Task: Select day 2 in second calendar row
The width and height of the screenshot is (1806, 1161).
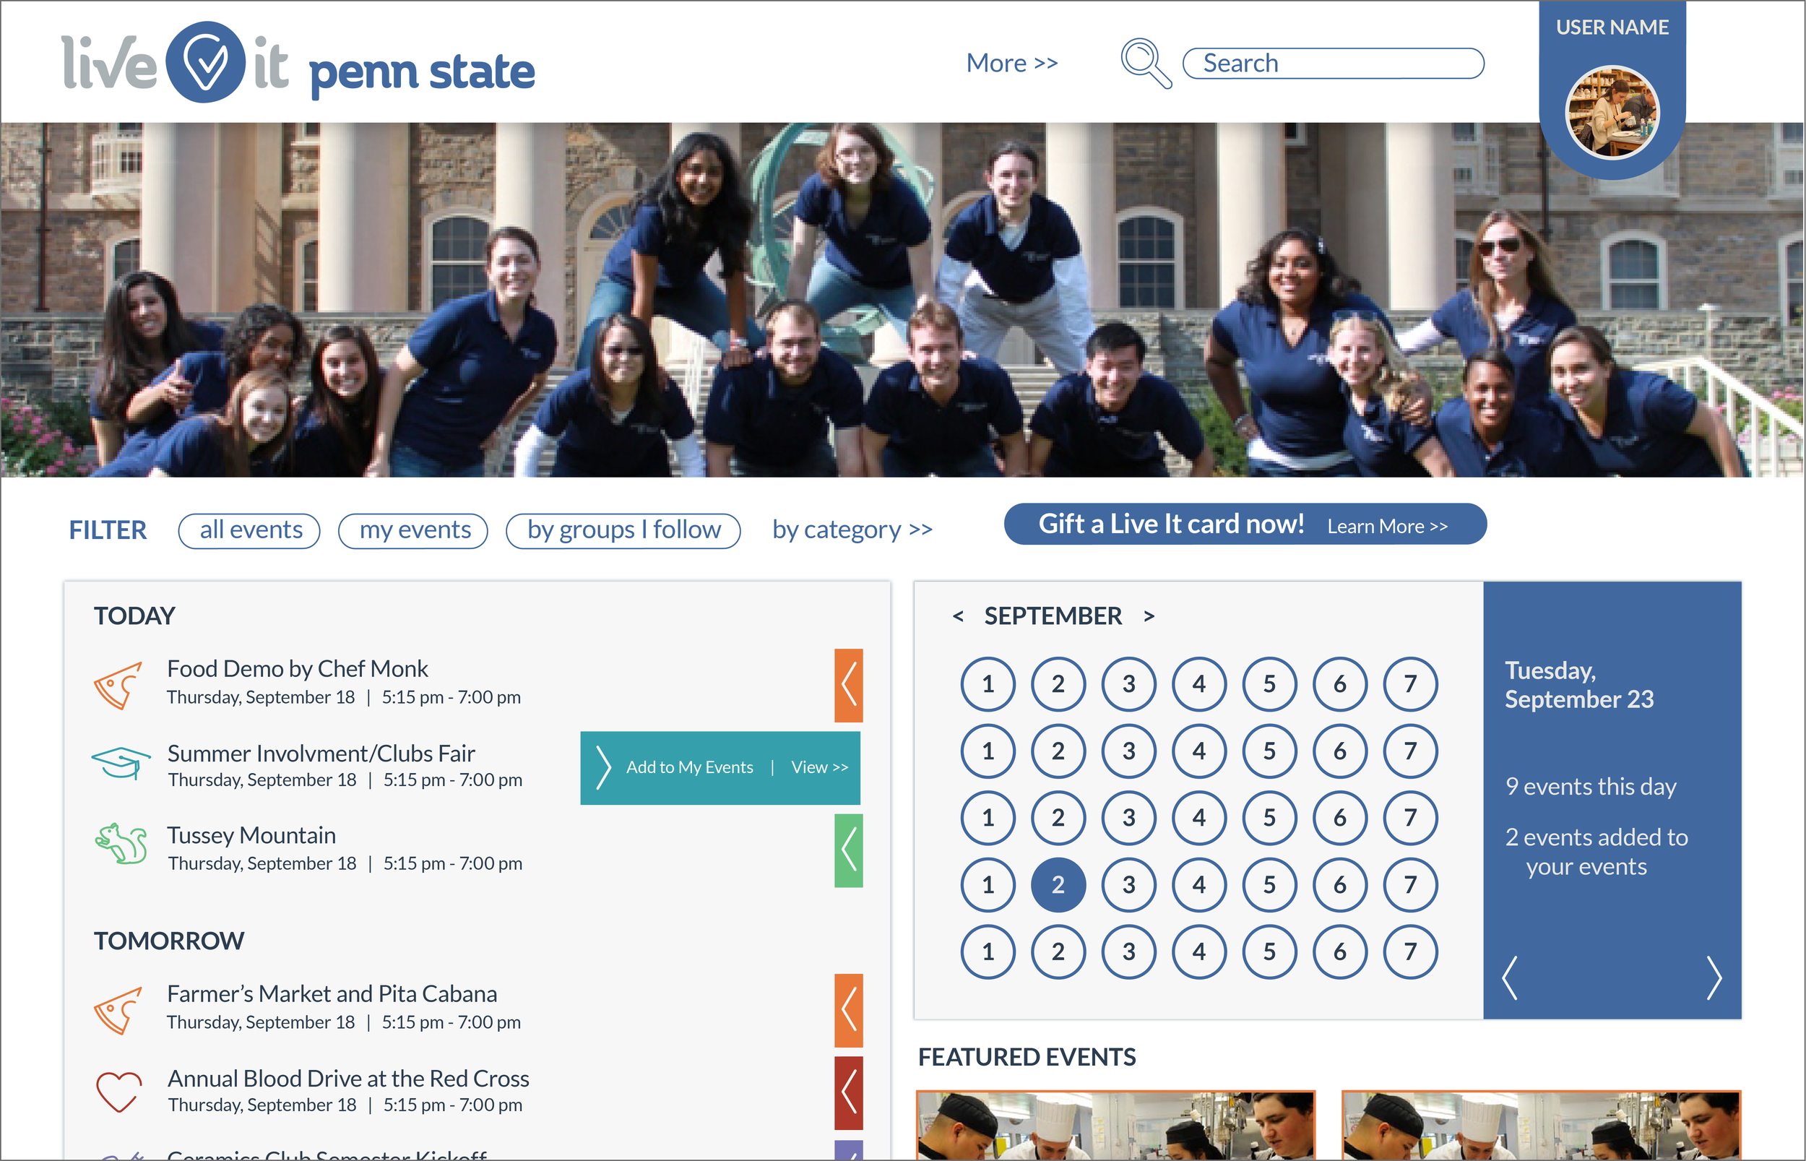Action: (1058, 751)
